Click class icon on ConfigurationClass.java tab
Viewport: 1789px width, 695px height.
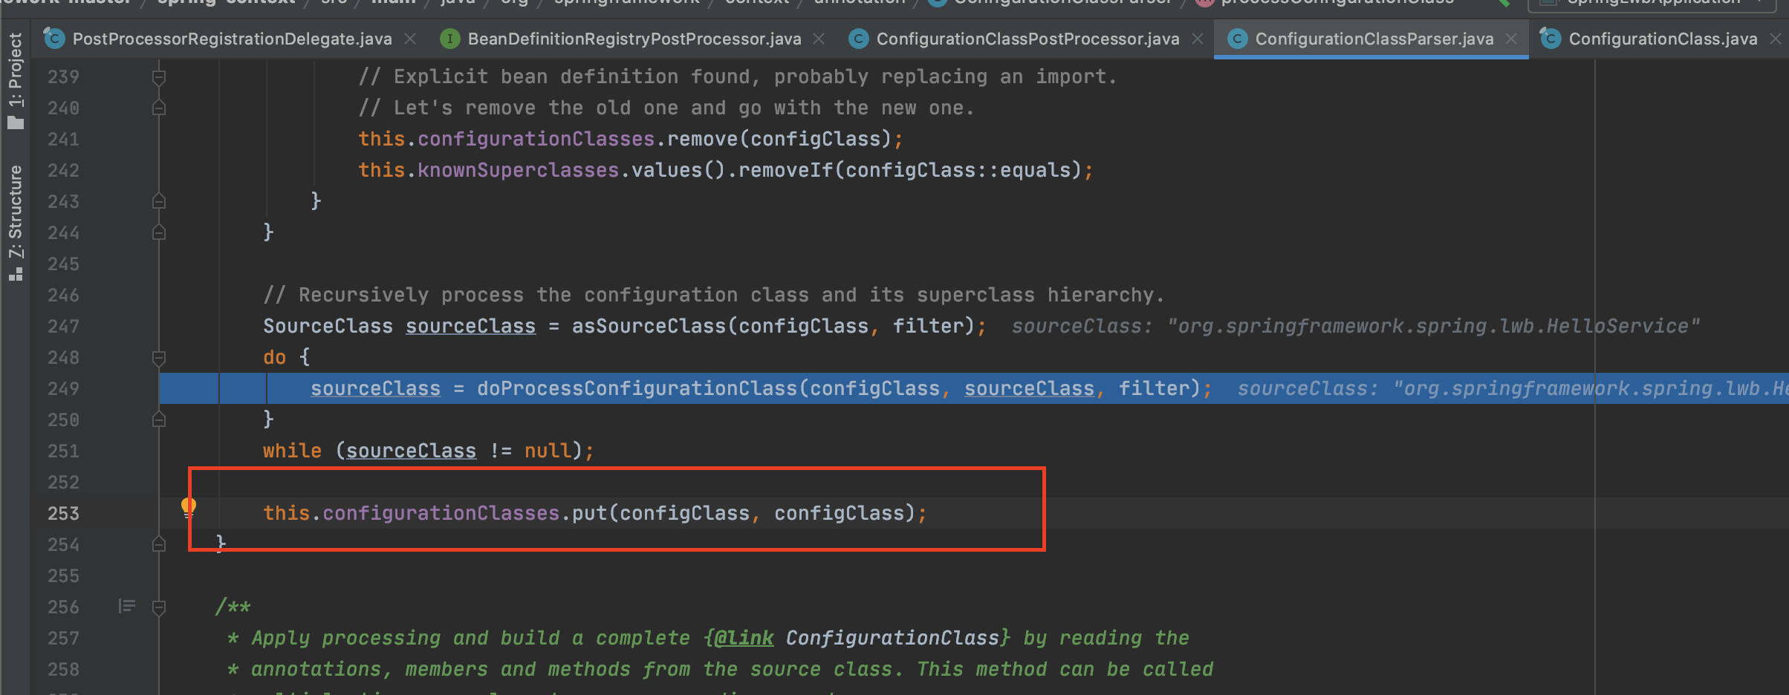(x=1551, y=38)
